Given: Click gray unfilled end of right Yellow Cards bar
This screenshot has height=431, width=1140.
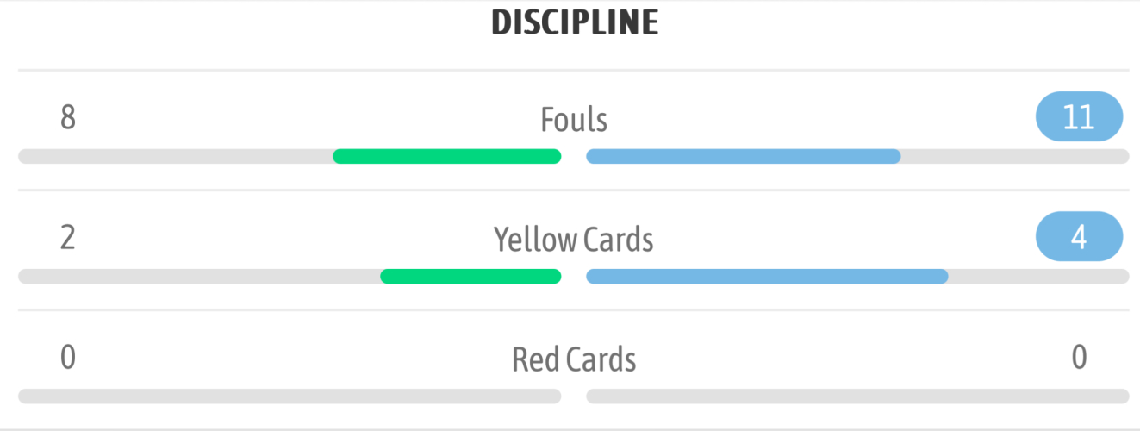Looking at the screenshot, I should (x=1038, y=277).
